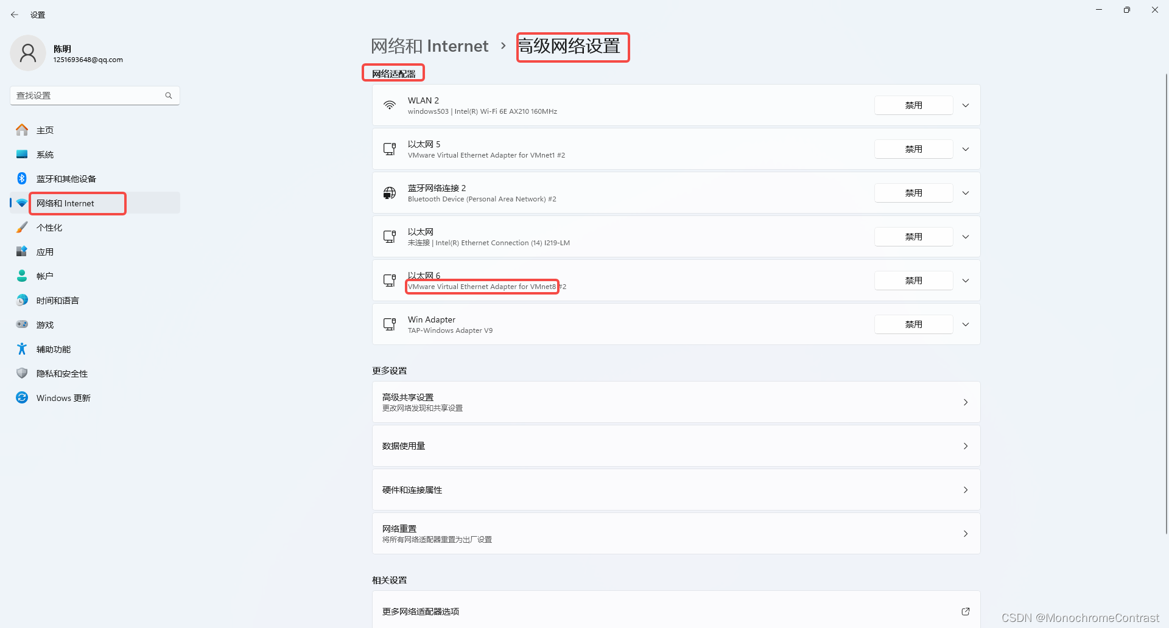Disable 蓝牙网络连接 2 adapter
This screenshot has height=628, width=1169.
[x=913, y=193]
